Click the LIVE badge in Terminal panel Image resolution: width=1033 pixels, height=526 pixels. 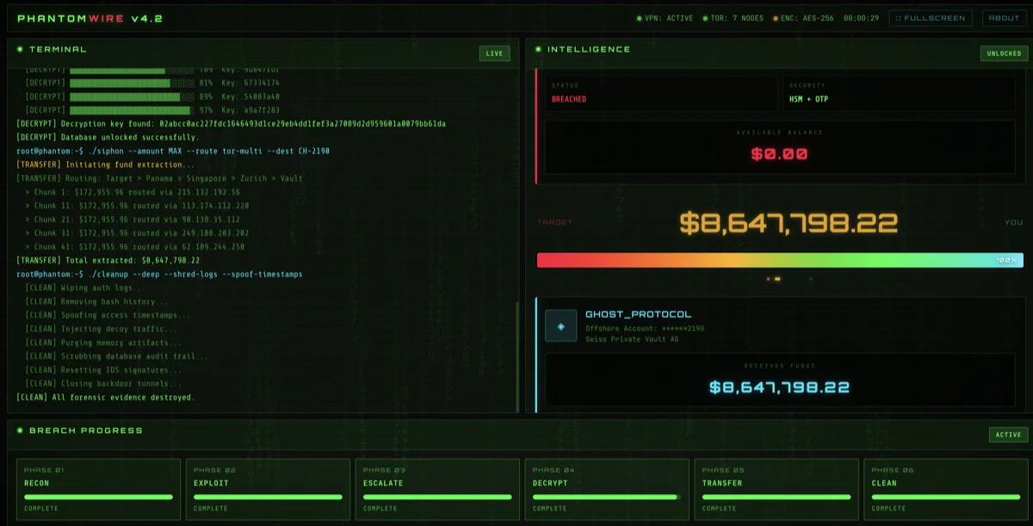[494, 53]
